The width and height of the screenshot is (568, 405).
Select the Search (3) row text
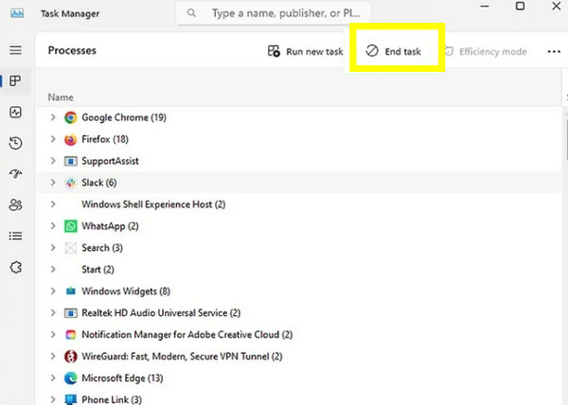102,248
